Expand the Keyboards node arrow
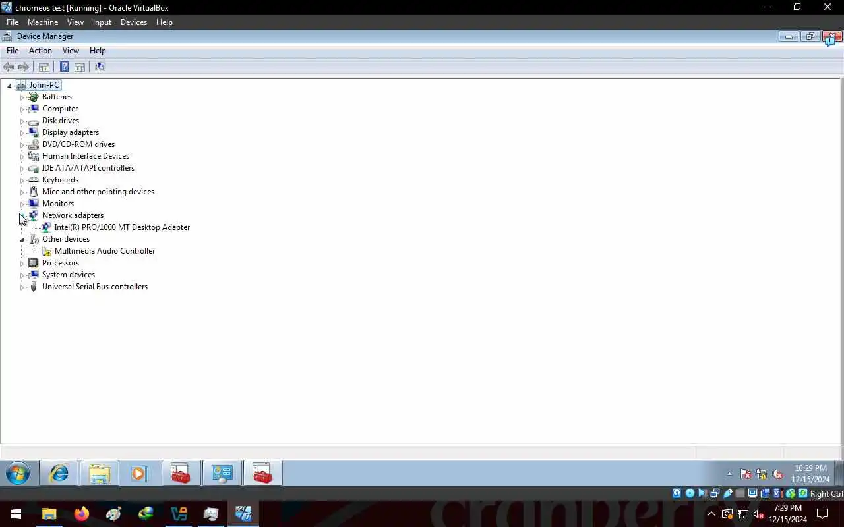Viewport: 844px width, 527px height. (22, 180)
